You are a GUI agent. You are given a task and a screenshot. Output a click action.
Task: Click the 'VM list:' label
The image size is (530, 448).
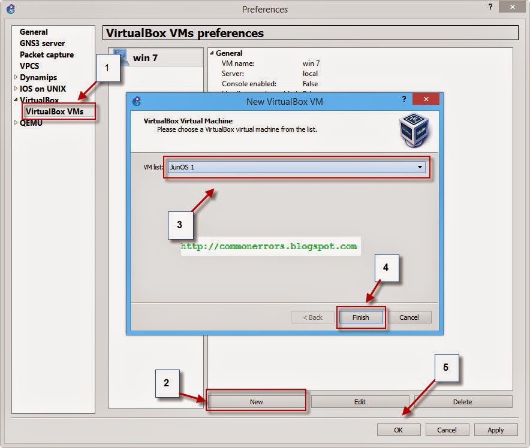pyautogui.click(x=153, y=167)
